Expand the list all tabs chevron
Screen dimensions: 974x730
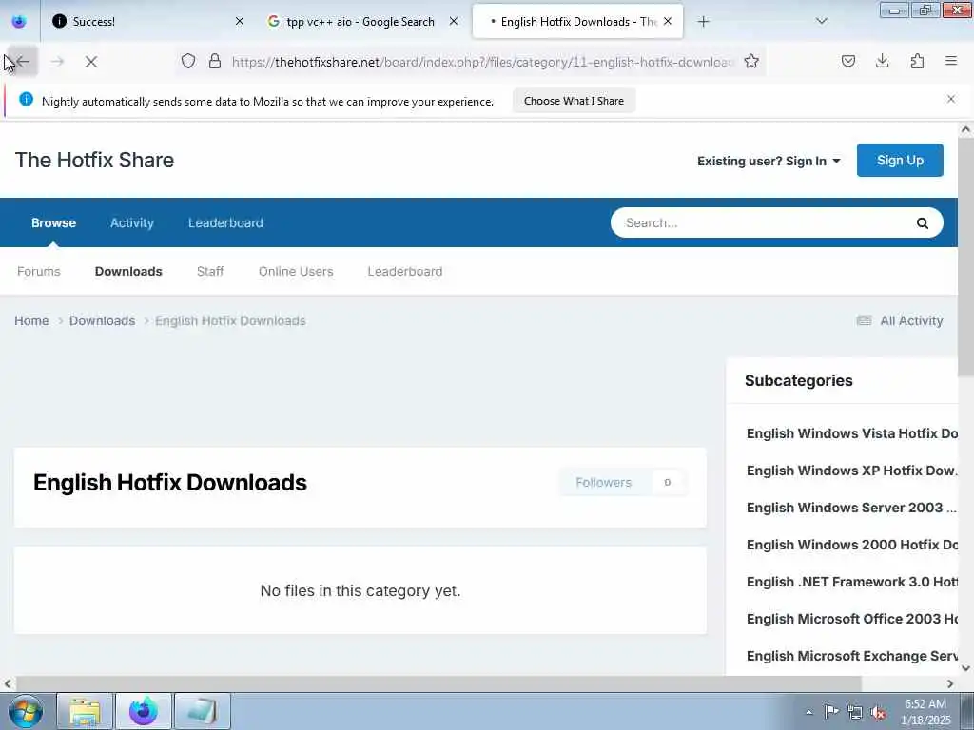click(822, 21)
